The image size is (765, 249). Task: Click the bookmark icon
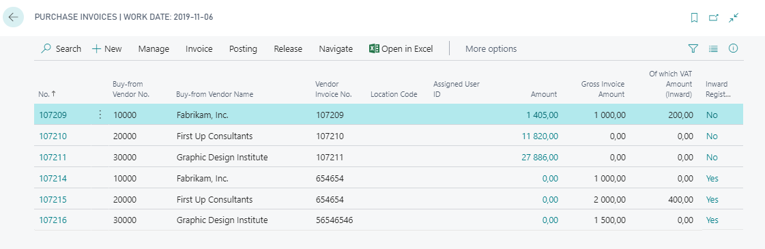click(x=694, y=18)
